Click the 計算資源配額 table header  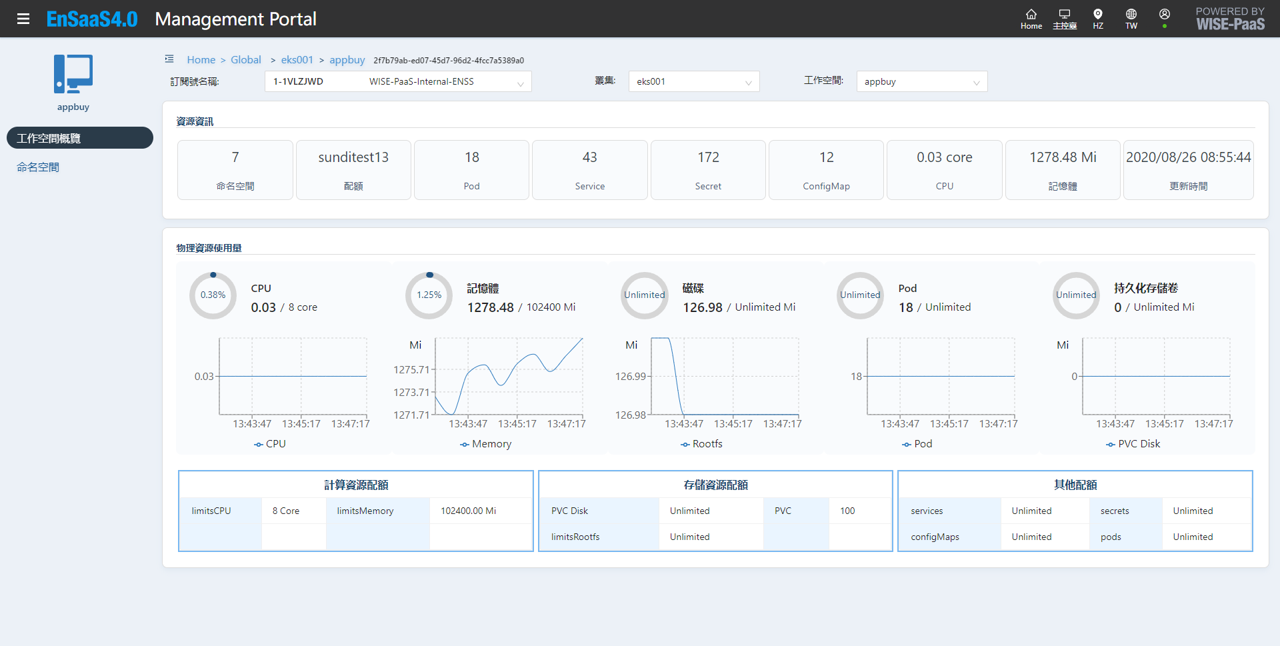click(x=356, y=485)
